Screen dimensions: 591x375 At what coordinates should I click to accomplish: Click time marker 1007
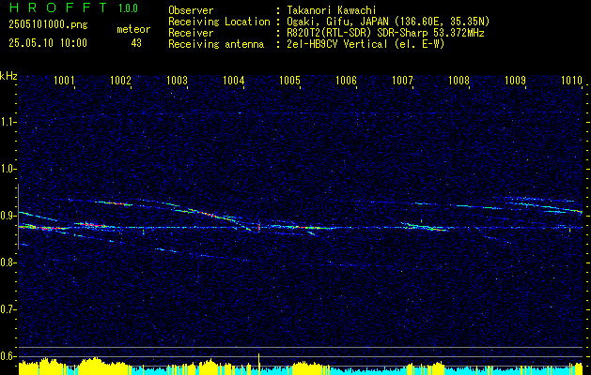[x=402, y=80]
